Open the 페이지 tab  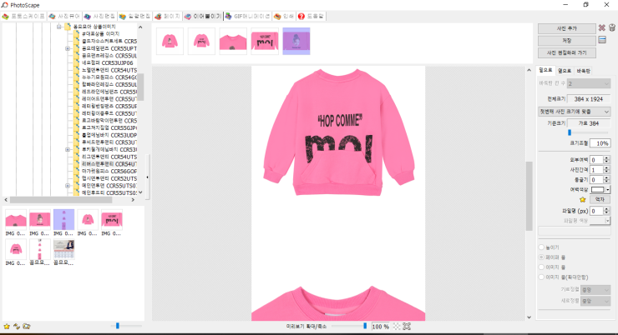[168, 16]
